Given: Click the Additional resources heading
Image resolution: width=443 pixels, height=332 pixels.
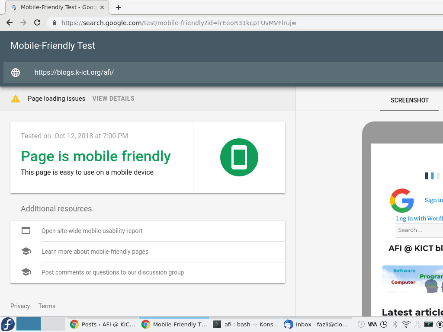Looking at the screenshot, I should pyautogui.click(x=56, y=209).
